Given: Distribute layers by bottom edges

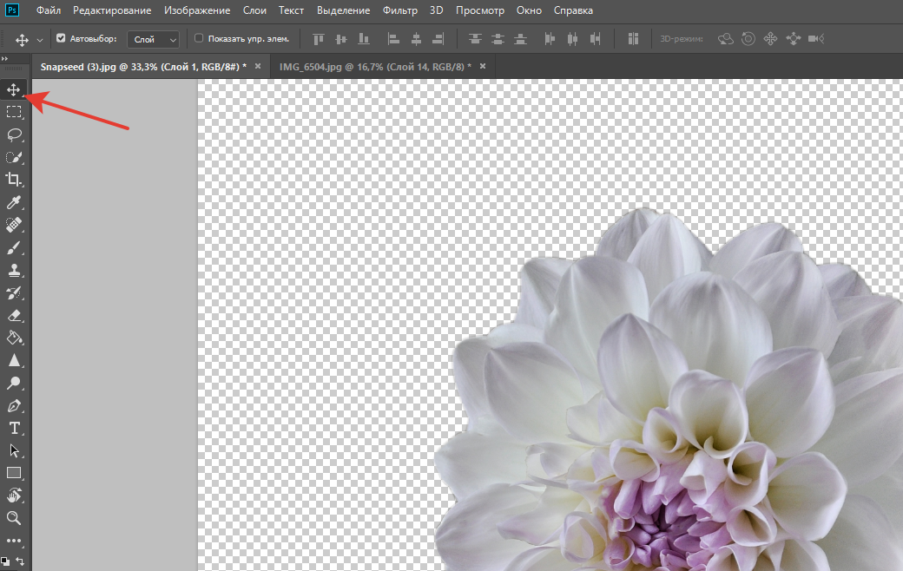Looking at the screenshot, I should pos(521,39).
